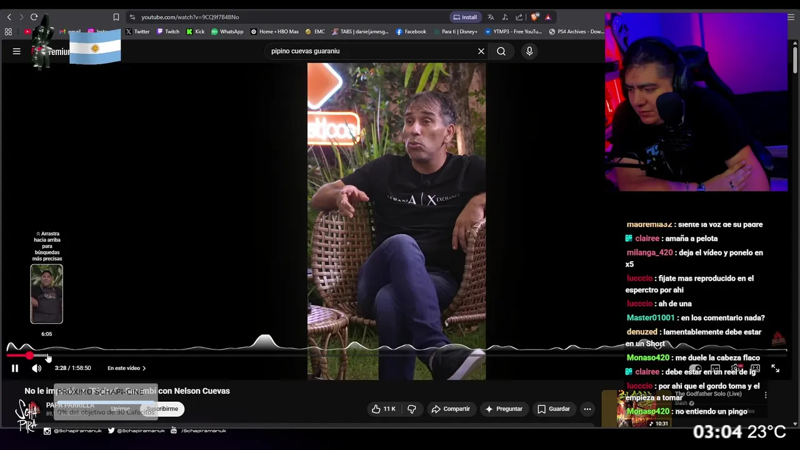
Task: Pause the video with the pause button
Action: pyautogui.click(x=15, y=368)
